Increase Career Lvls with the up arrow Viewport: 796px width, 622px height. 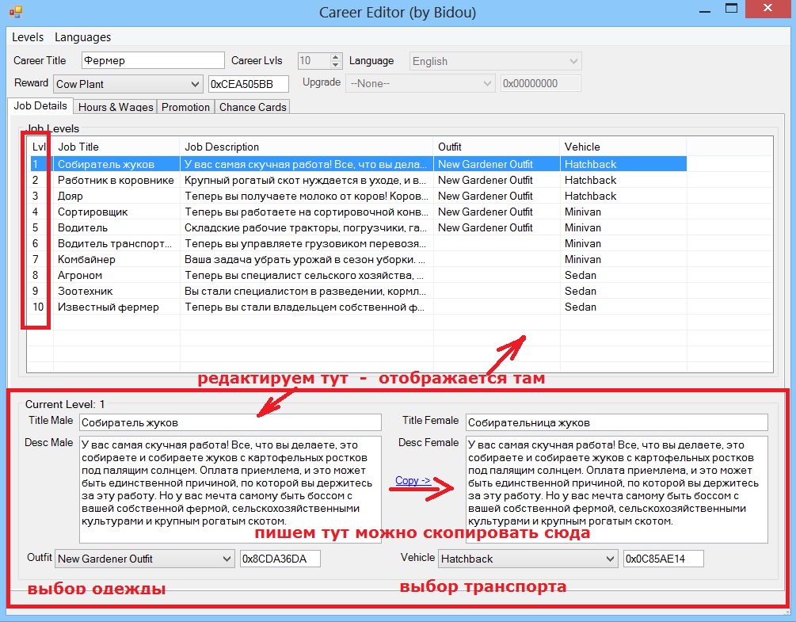(336, 57)
